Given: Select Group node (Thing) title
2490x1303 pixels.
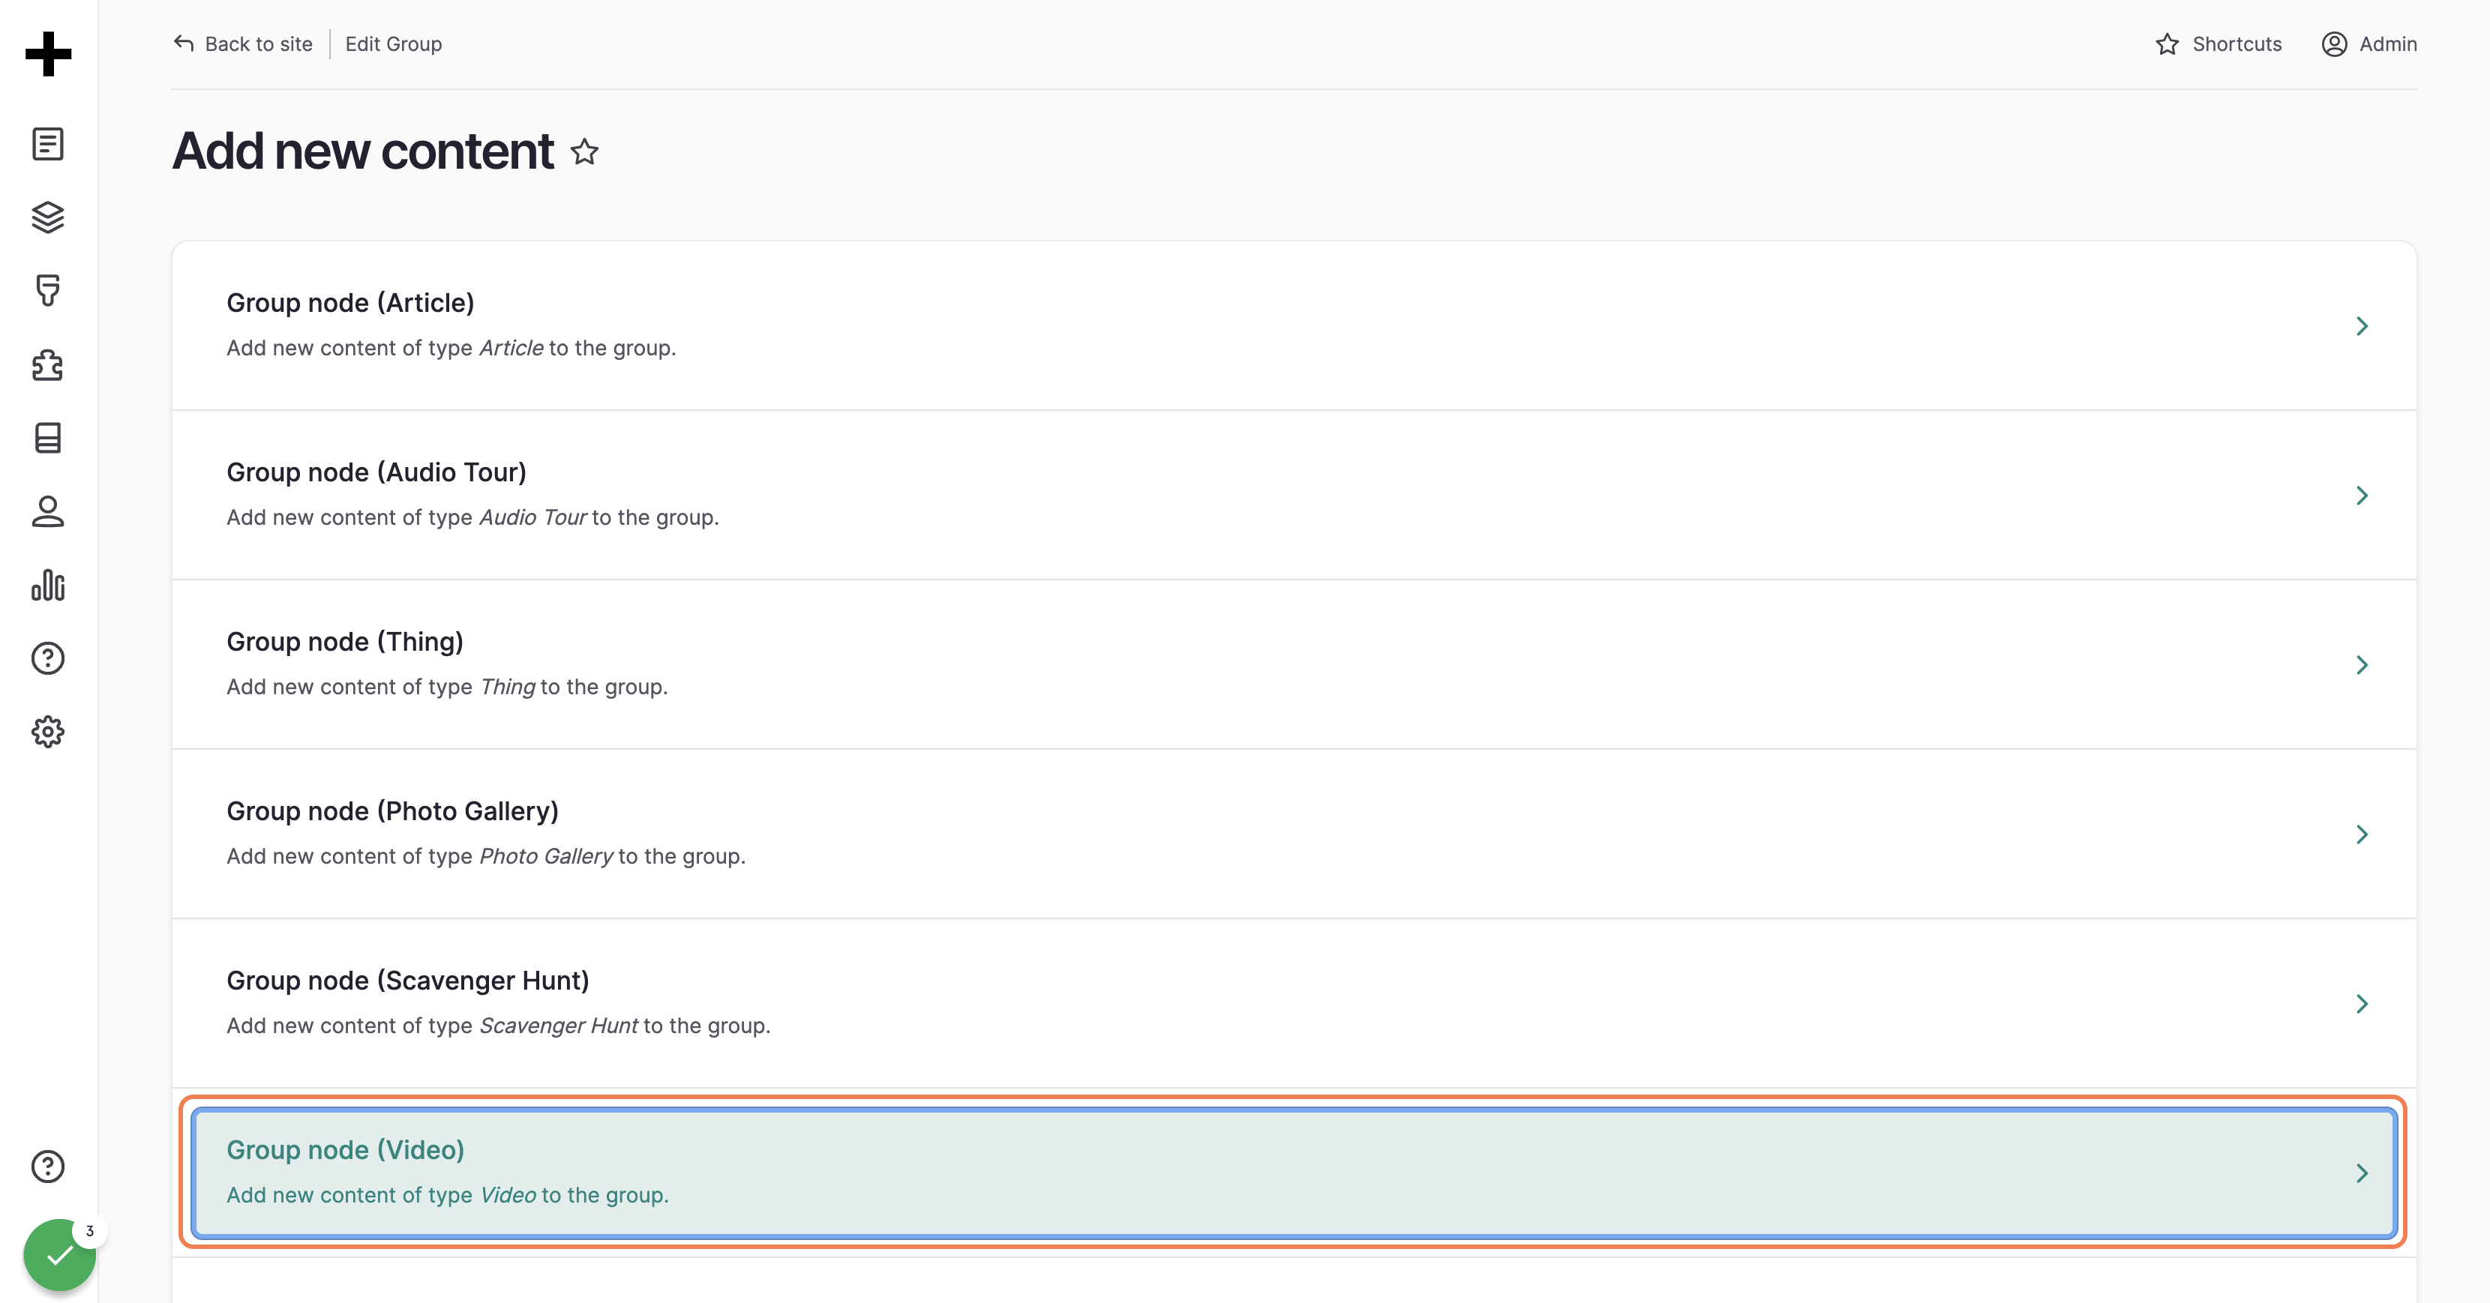Looking at the screenshot, I should (x=345, y=643).
